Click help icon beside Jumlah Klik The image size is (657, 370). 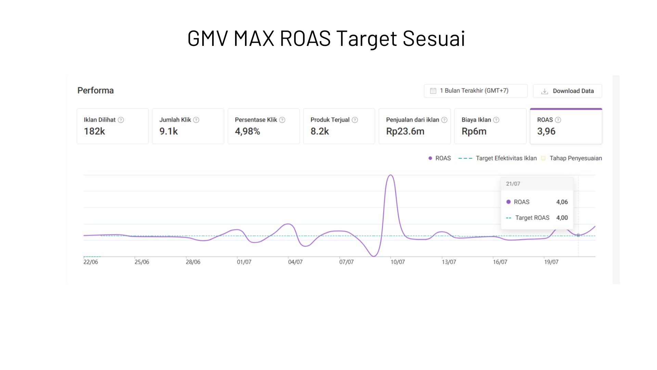pos(196,120)
